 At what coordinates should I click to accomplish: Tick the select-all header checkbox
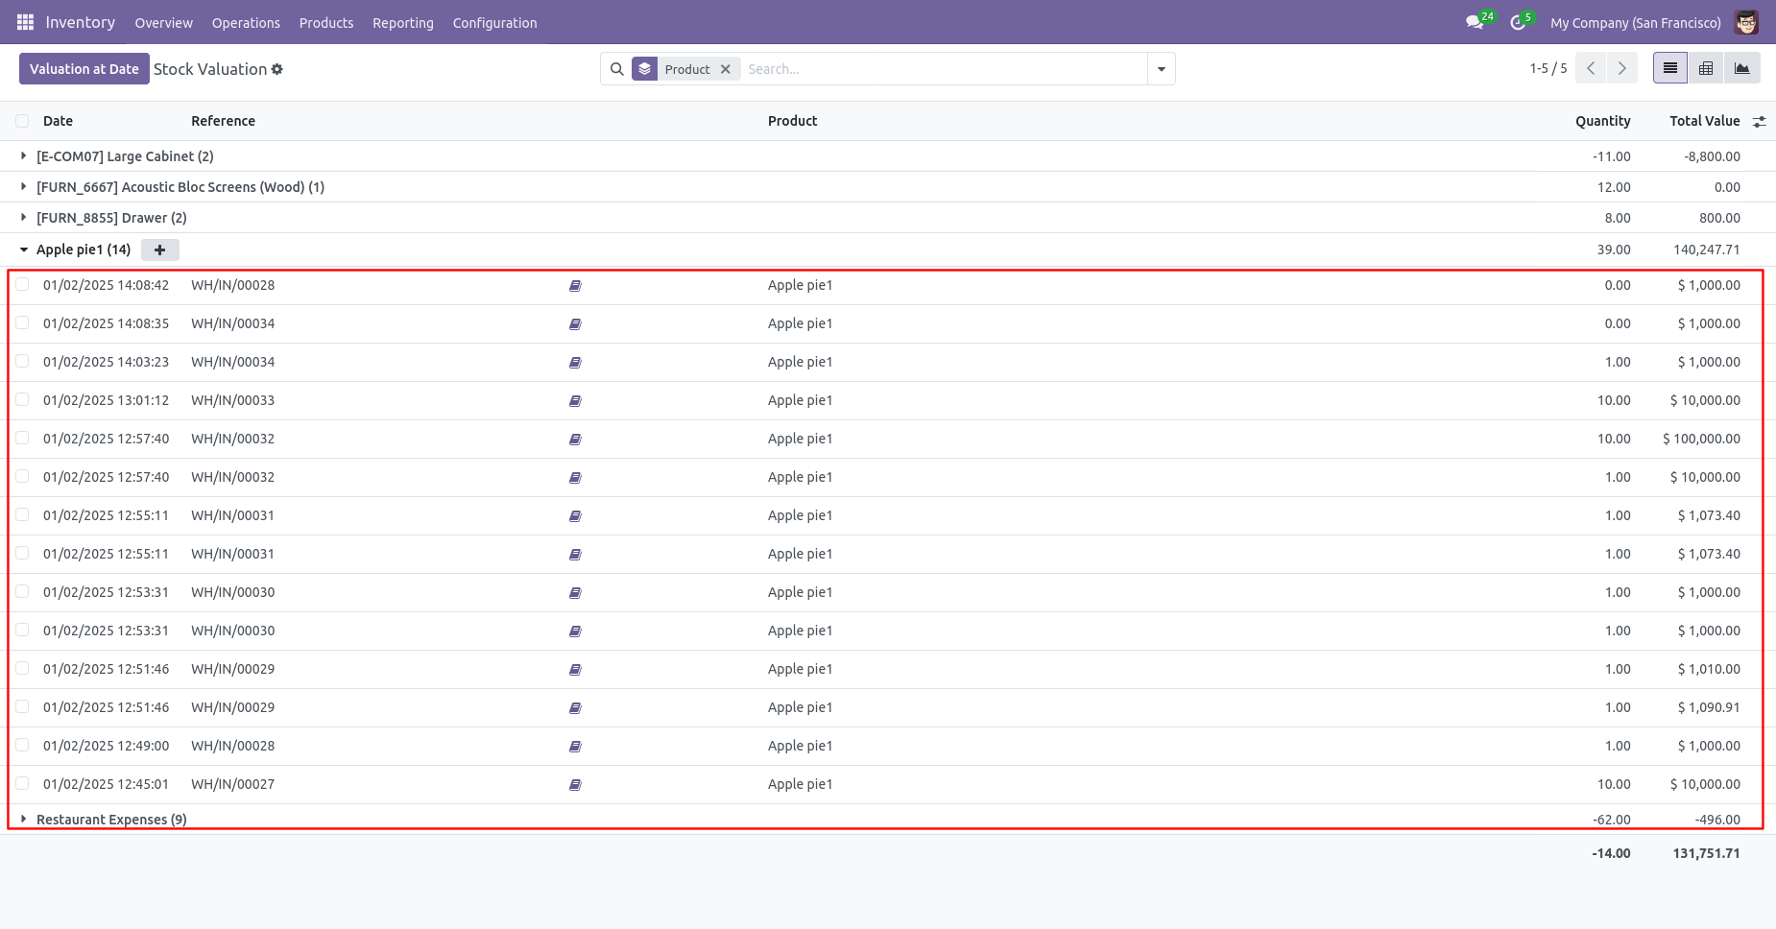pyautogui.click(x=22, y=121)
